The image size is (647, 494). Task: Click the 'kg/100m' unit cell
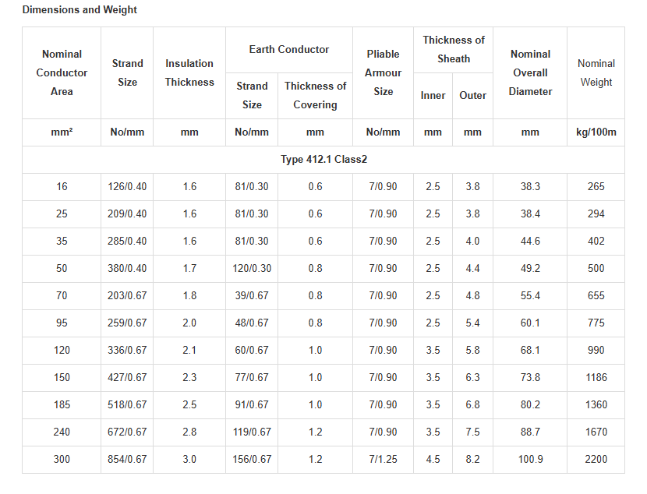(596, 132)
